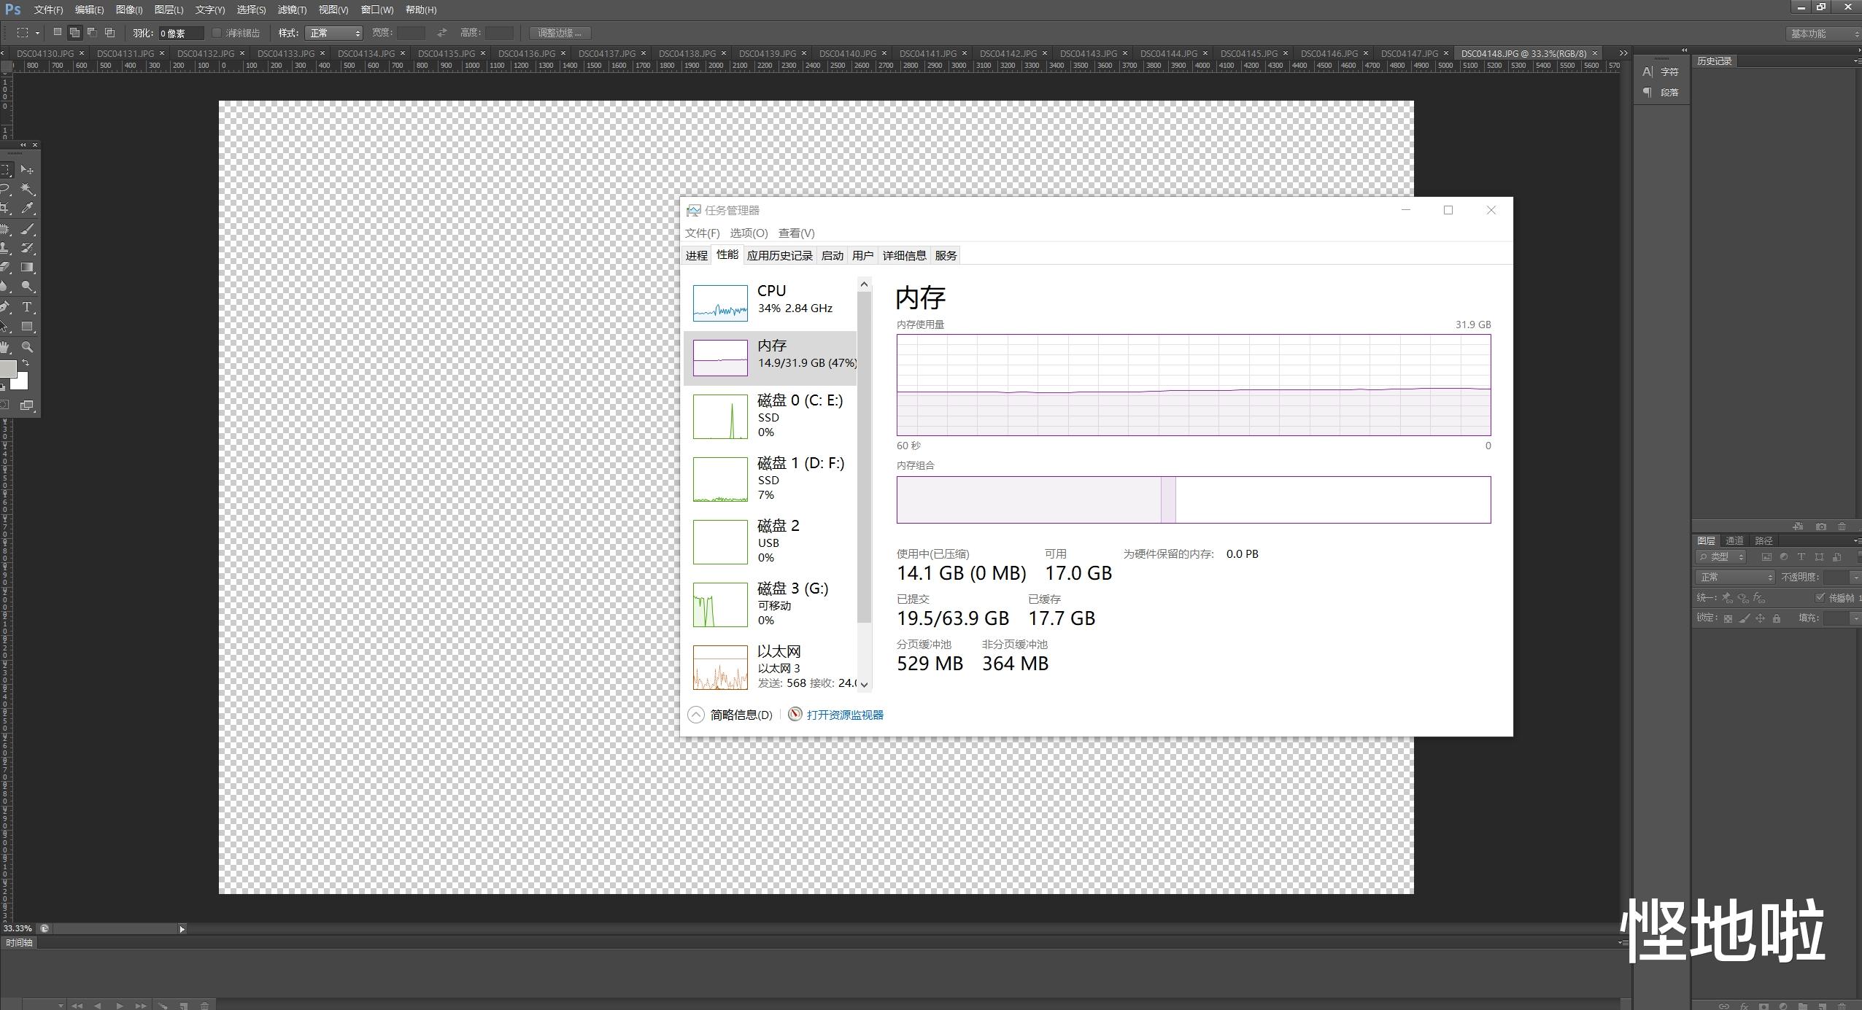Filter for pixel layers icon
This screenshot has width=1862, height=1010.
click(x=1766, y=557)
